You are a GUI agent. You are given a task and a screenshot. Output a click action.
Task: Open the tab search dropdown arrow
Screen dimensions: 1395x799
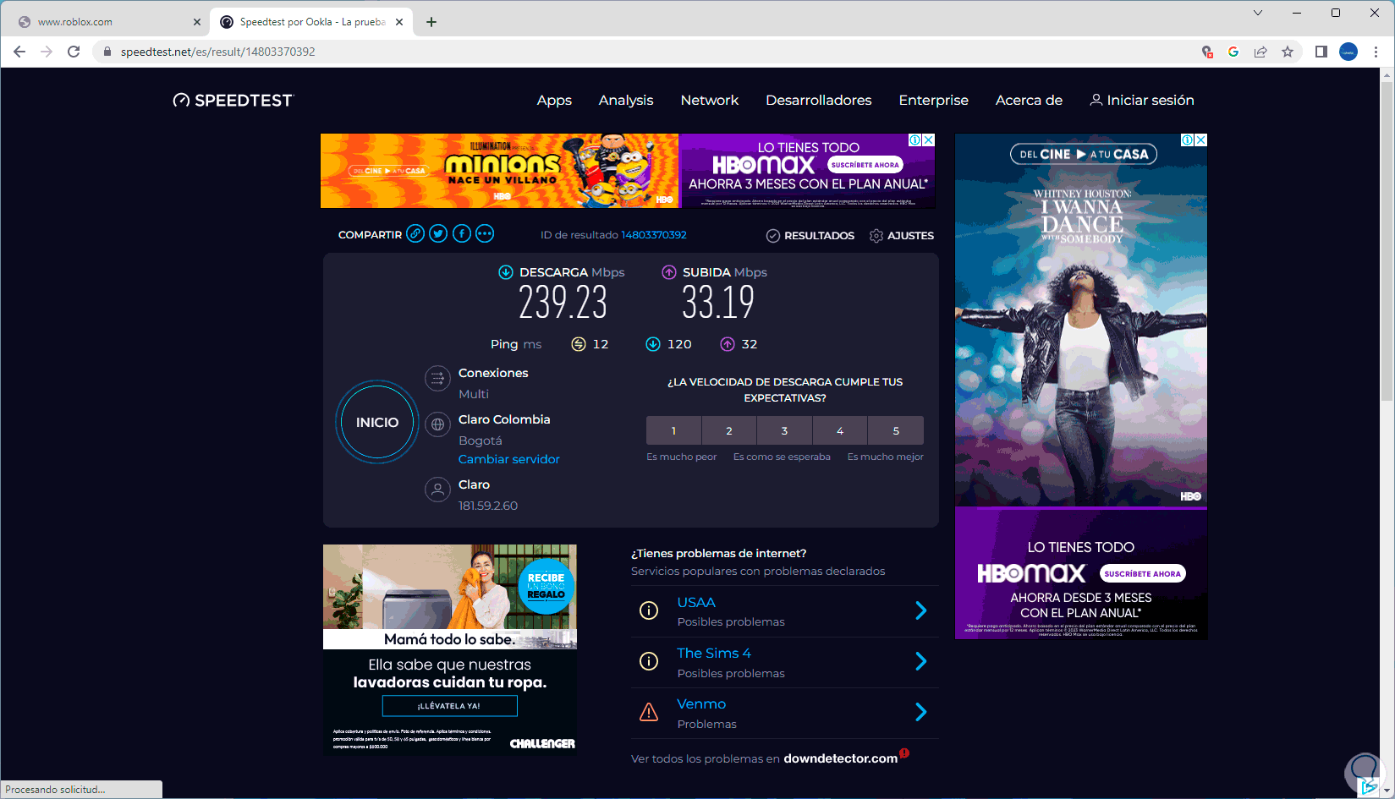point(1258,13)
